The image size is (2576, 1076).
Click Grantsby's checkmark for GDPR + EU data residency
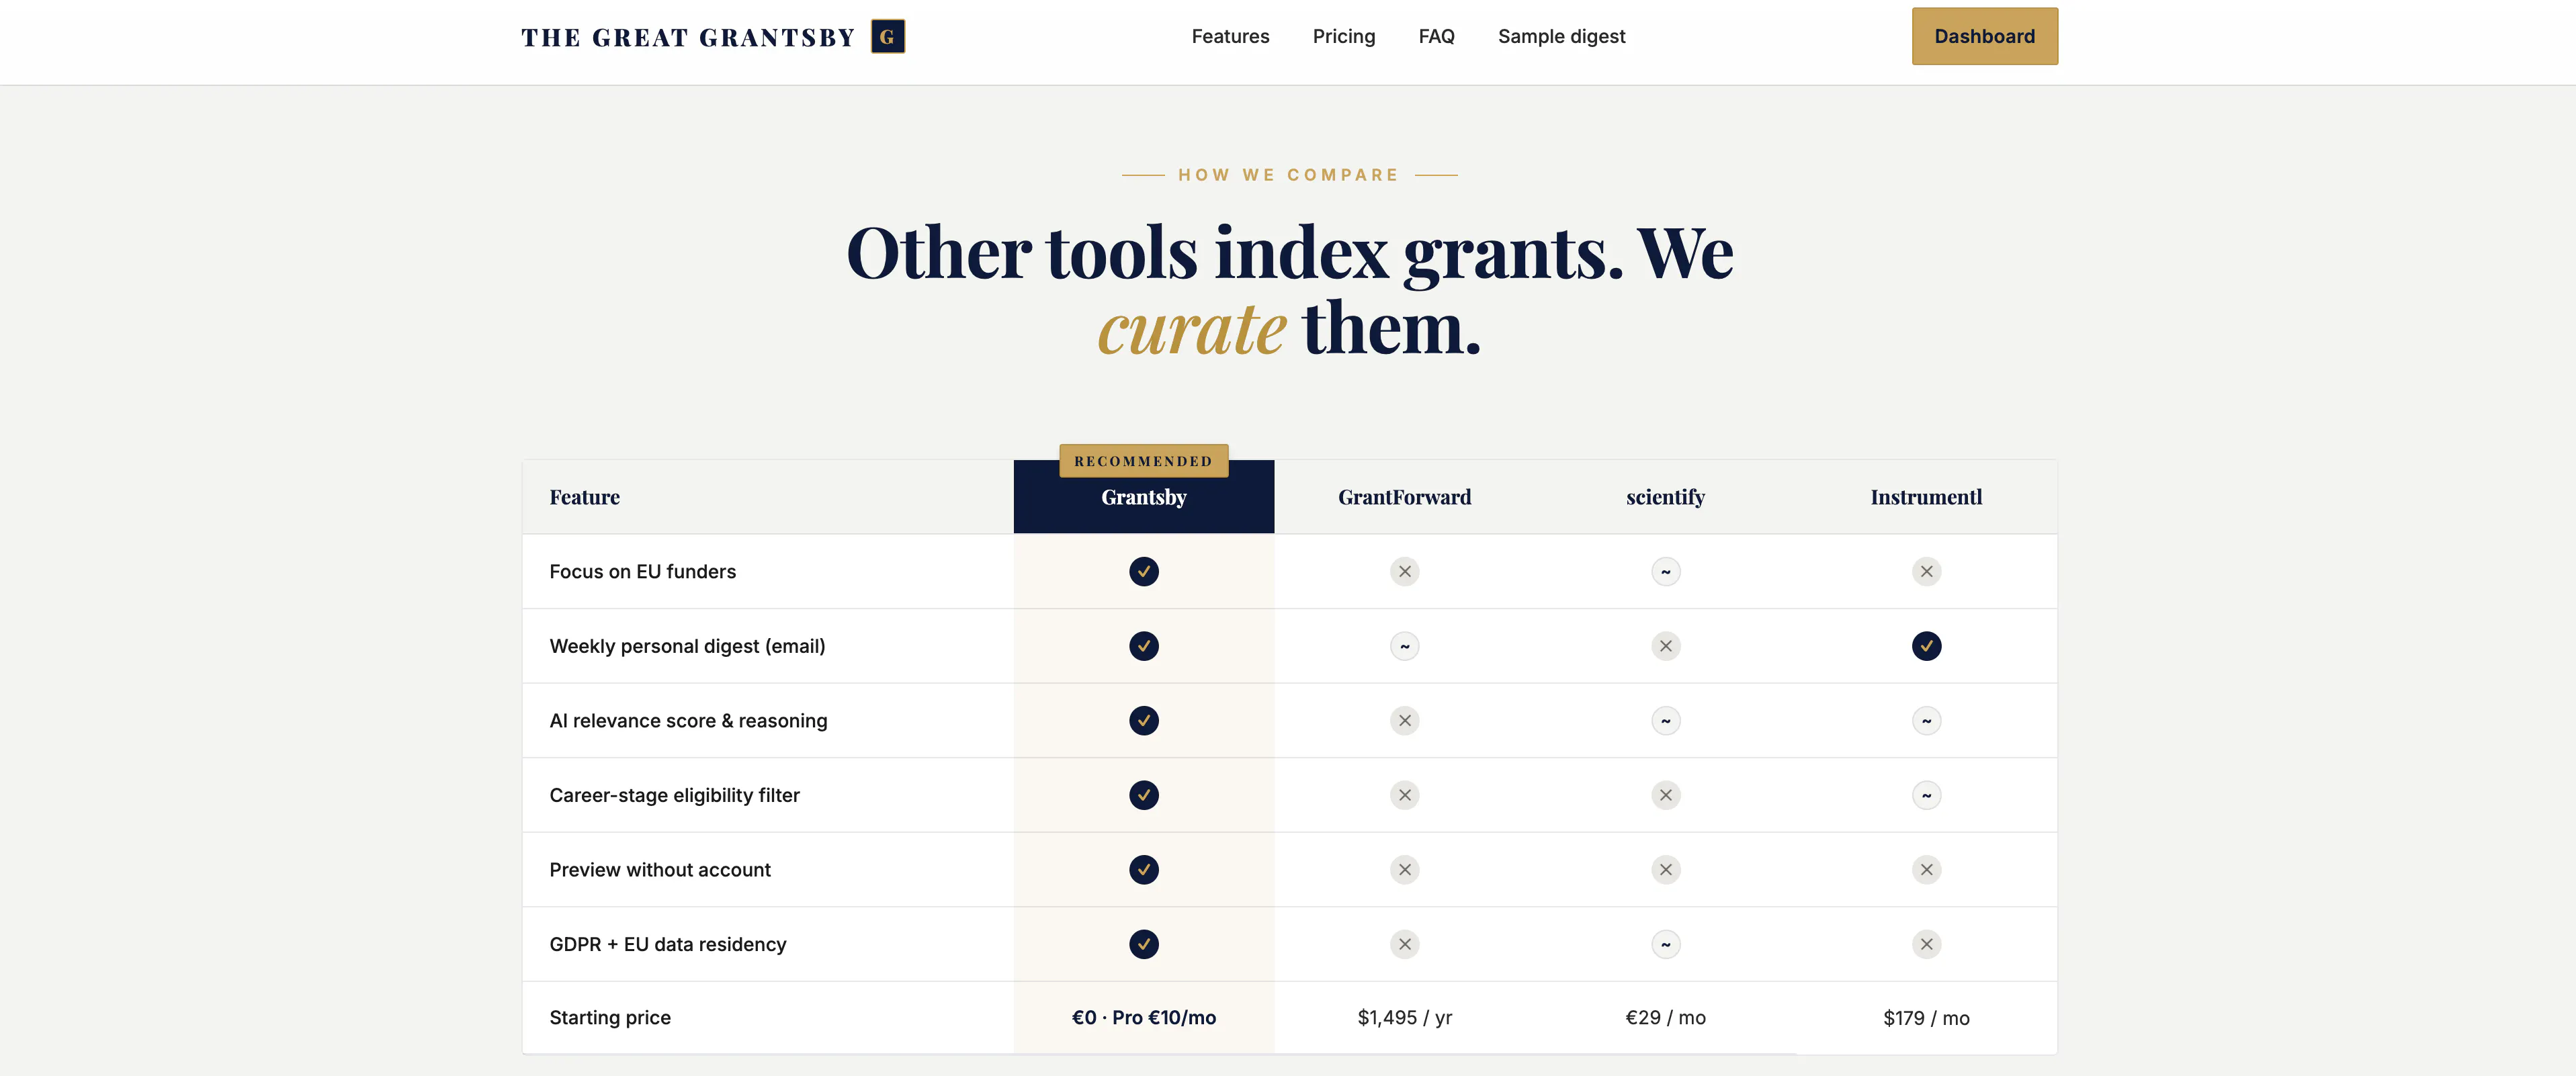(x=1144, y=944)
